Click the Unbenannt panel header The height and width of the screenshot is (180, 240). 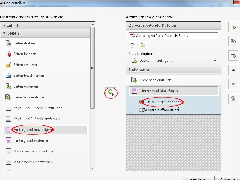174,70
